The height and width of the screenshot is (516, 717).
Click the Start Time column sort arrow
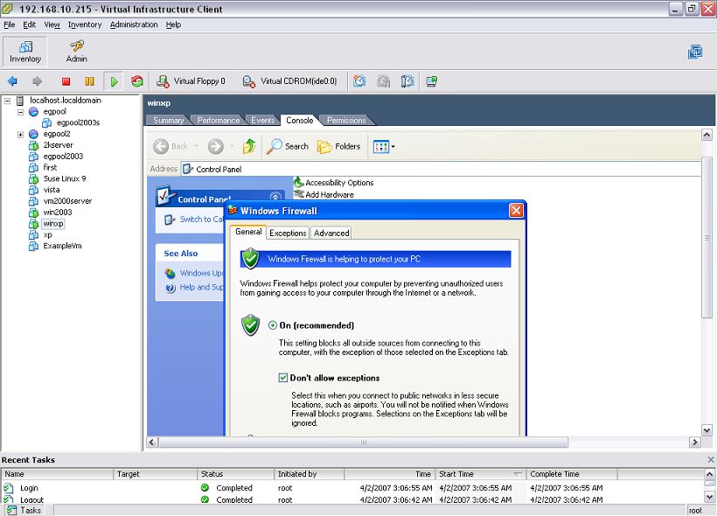pos(518,474)
